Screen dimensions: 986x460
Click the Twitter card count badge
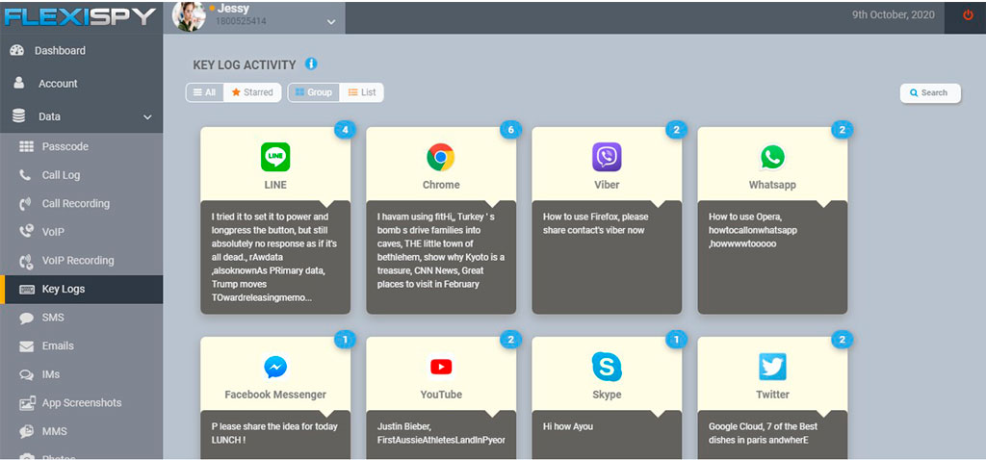point(842,340)
